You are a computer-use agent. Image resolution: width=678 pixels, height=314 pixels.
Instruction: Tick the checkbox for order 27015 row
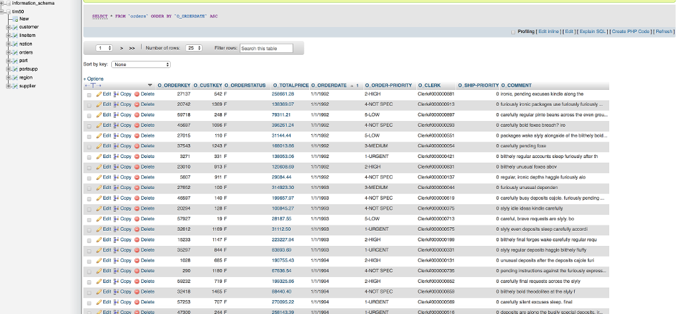pyautogui.click(x=89, y=136)
